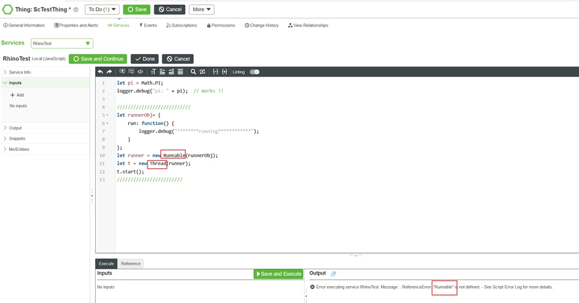Open the RhinoTest service selector dropdown
The image size is (579, 303).
point(61,43)
